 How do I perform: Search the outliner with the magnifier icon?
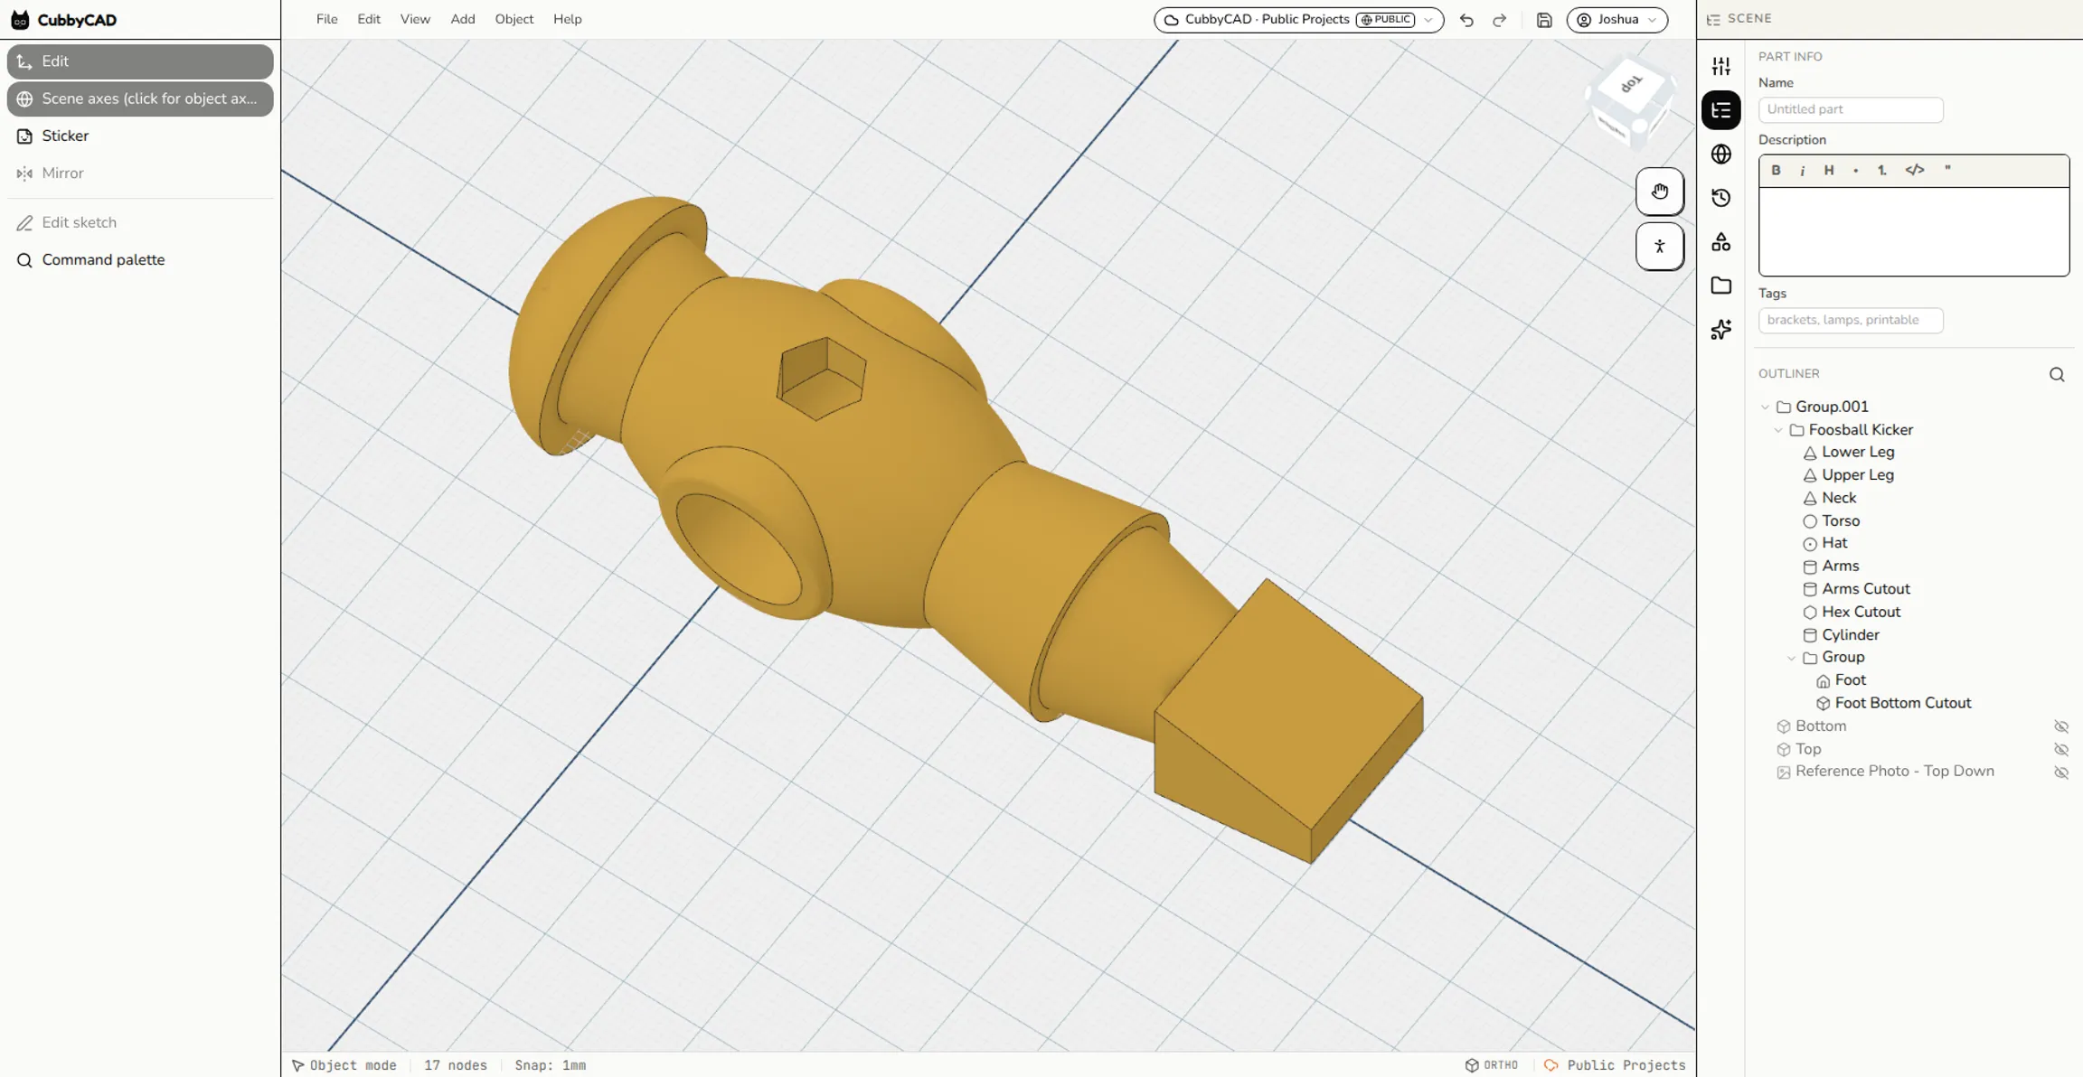pos(2057,374)
